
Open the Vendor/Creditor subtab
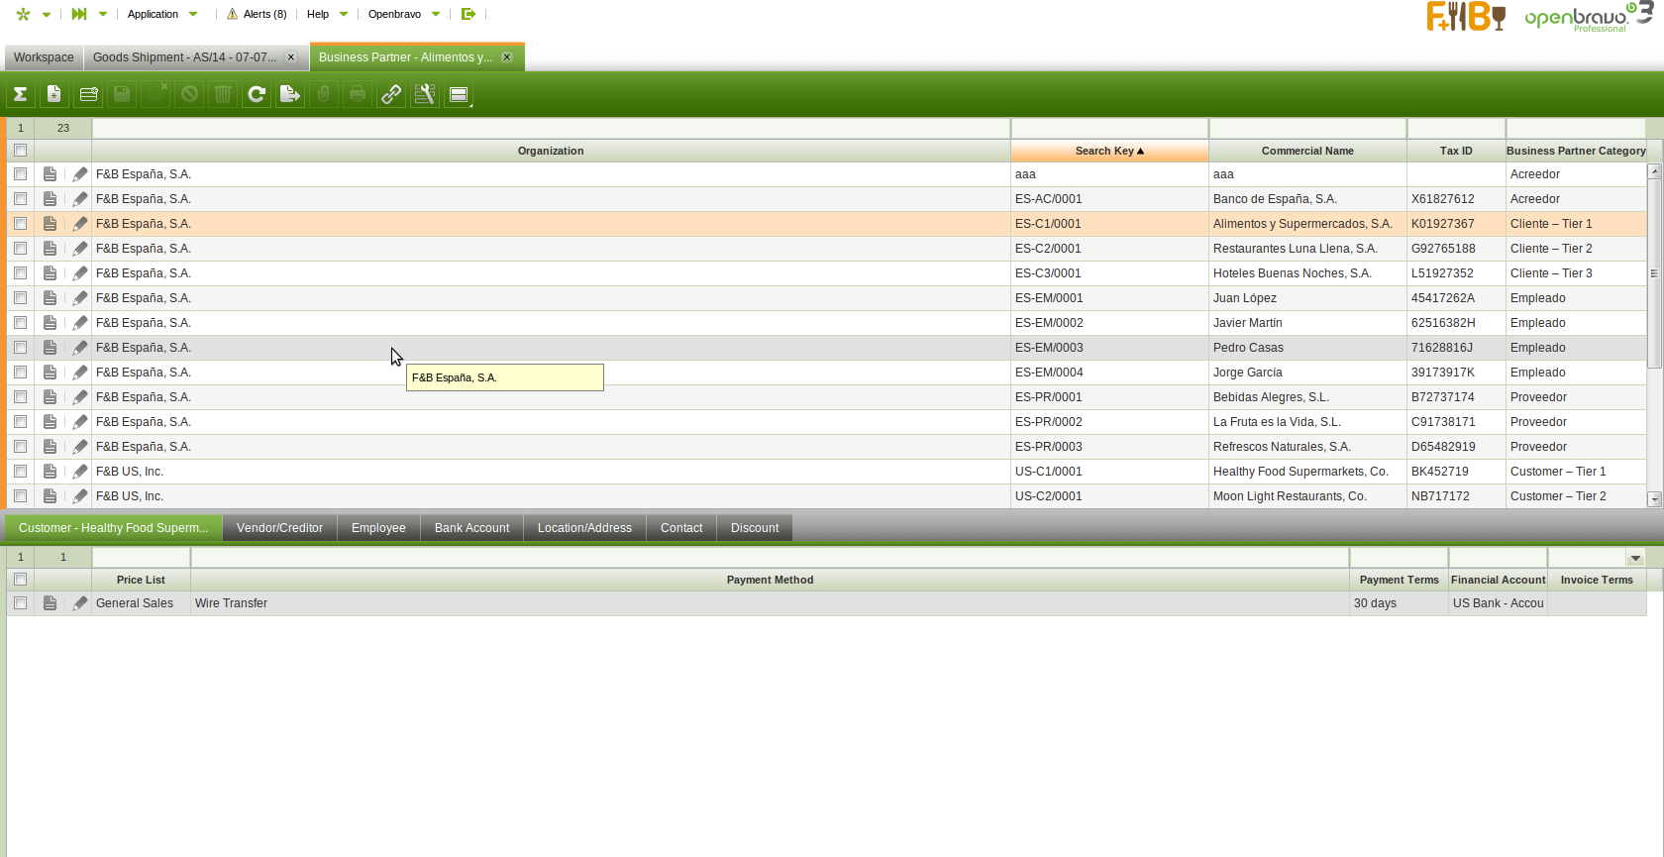tap(279, 528)
